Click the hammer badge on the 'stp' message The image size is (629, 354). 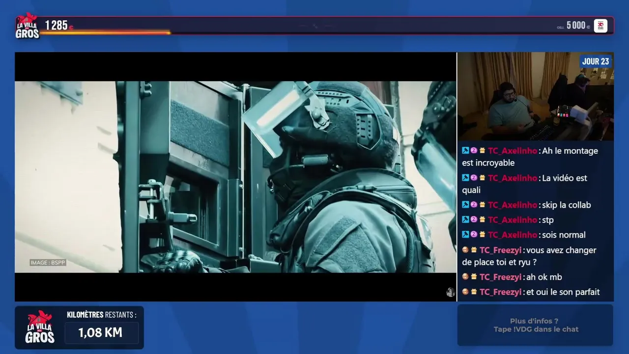[x=465, y=219]
